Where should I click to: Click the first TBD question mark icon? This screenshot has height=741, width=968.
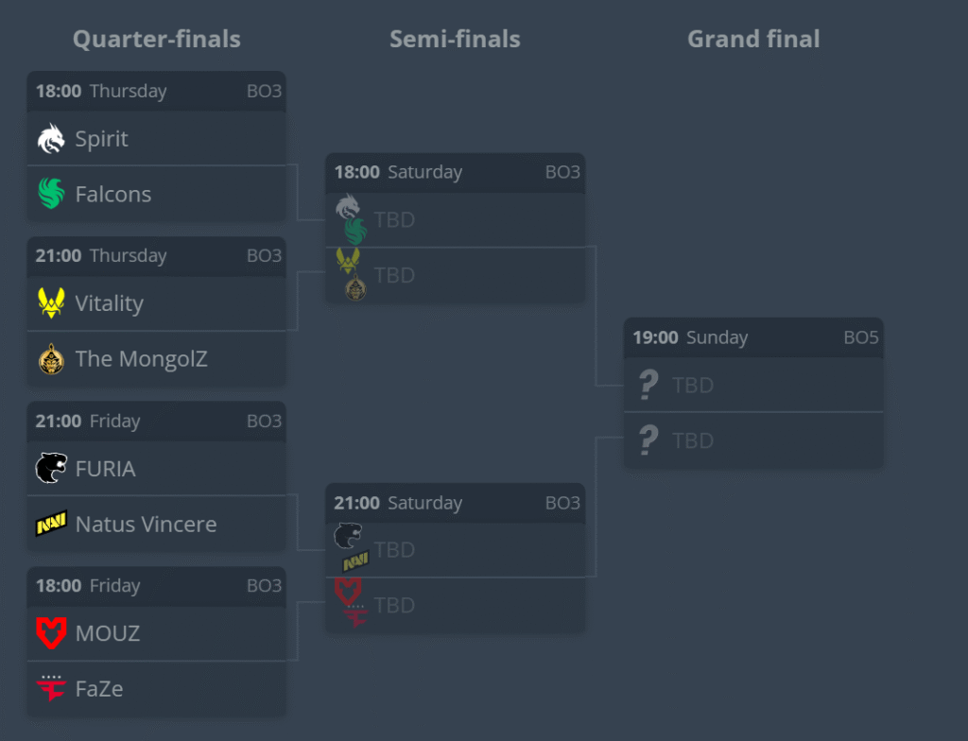[x=648, y=385]
